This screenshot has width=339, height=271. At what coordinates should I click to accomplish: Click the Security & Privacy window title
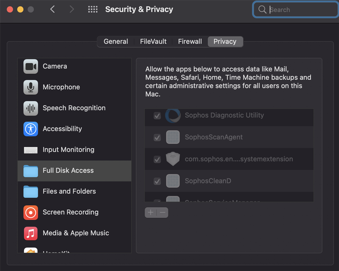(x=139, y=9)
